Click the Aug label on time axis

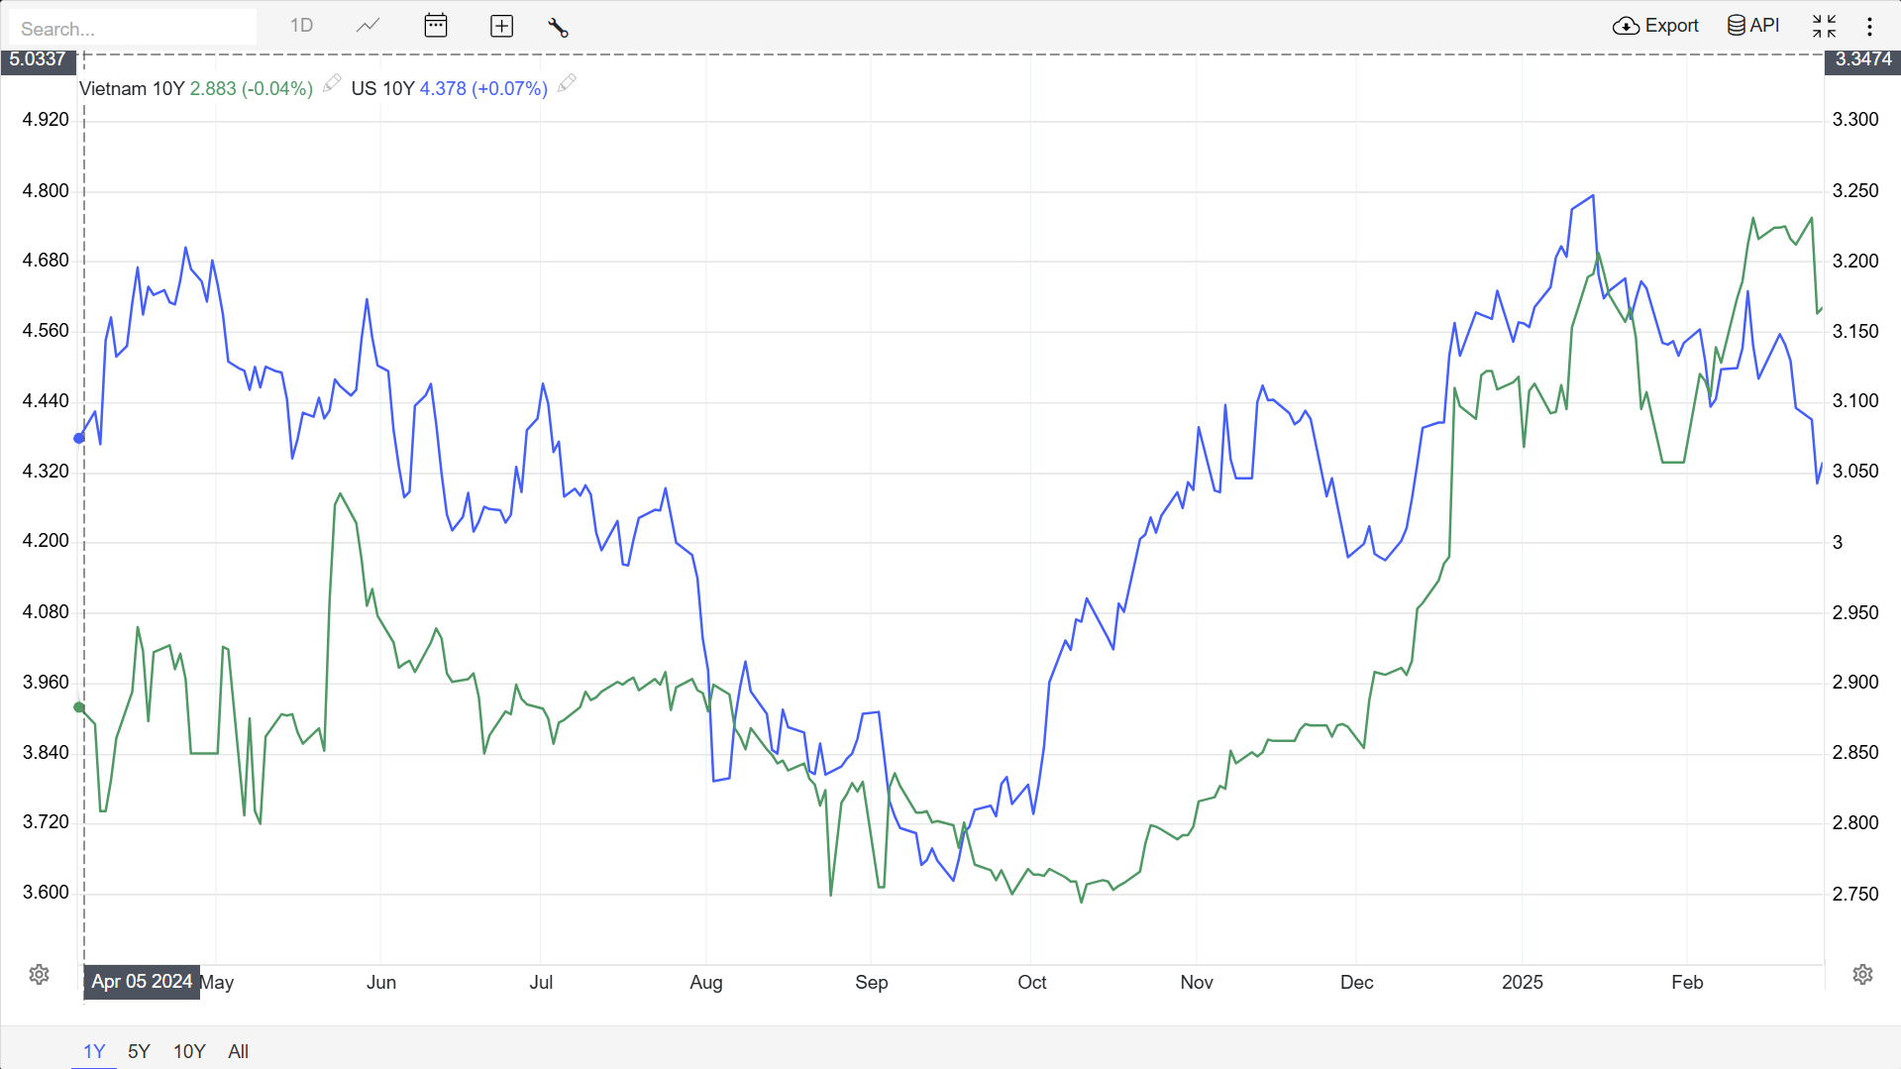[706, 982]
